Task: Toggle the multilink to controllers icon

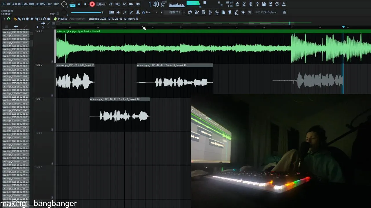Action: pyautogui.click(x=131, y=12)
